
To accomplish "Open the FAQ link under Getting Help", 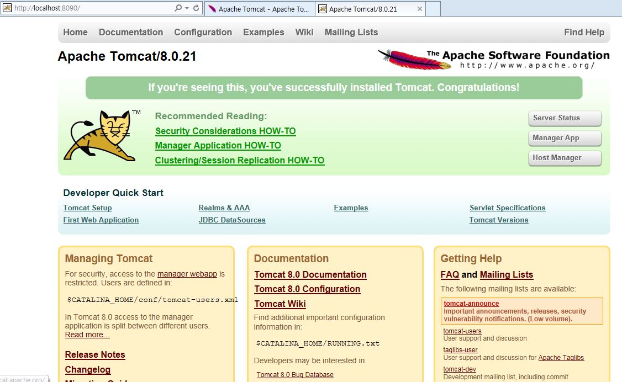I will pyautogui.click(x=450, y=274).
